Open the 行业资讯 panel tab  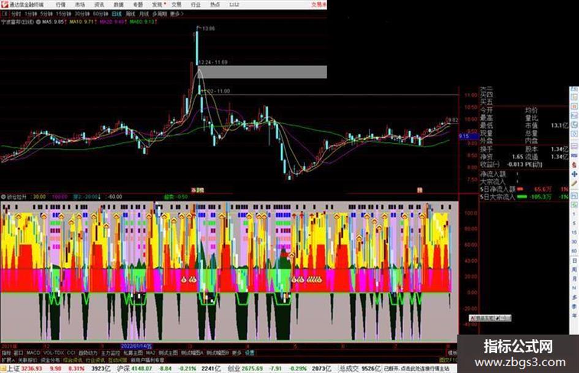[x=95, y=360]
